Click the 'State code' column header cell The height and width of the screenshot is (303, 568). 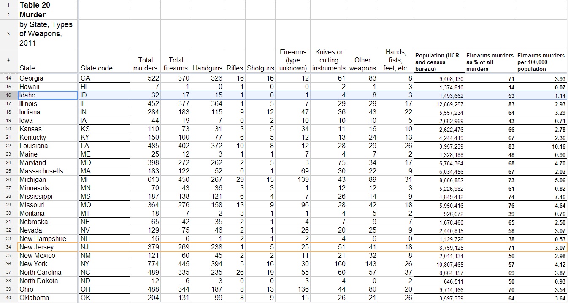pos(104,68)
